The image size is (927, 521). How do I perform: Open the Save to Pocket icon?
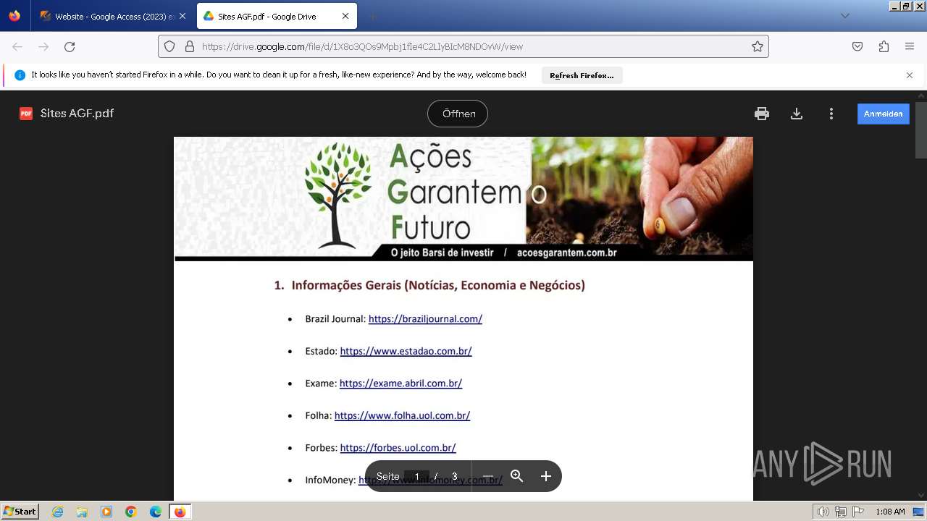(x=857, y=46)
